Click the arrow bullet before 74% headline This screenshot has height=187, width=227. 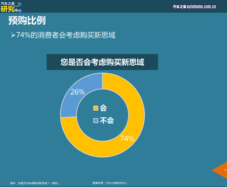pyautogui.click(x=13, y=35)
